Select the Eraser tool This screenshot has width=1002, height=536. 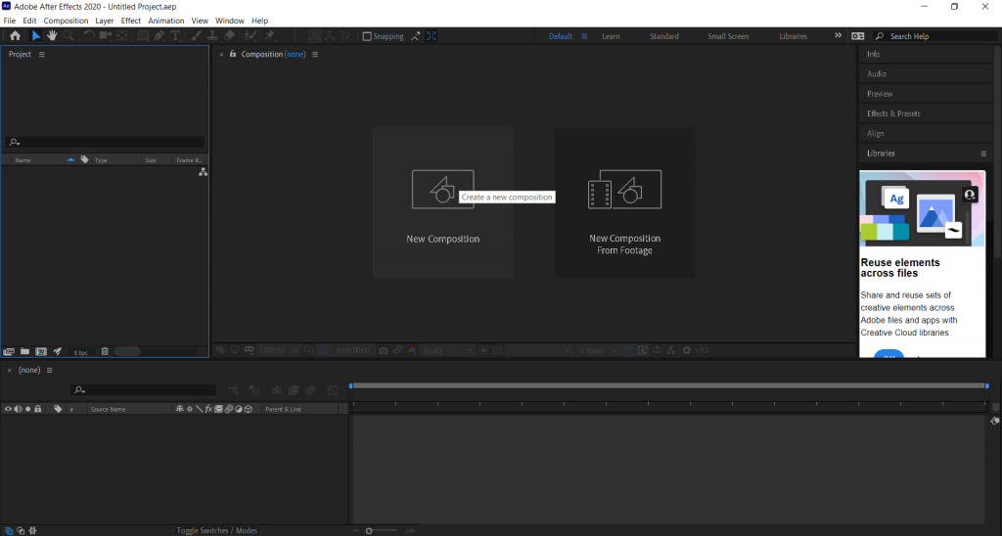point(229,36)
